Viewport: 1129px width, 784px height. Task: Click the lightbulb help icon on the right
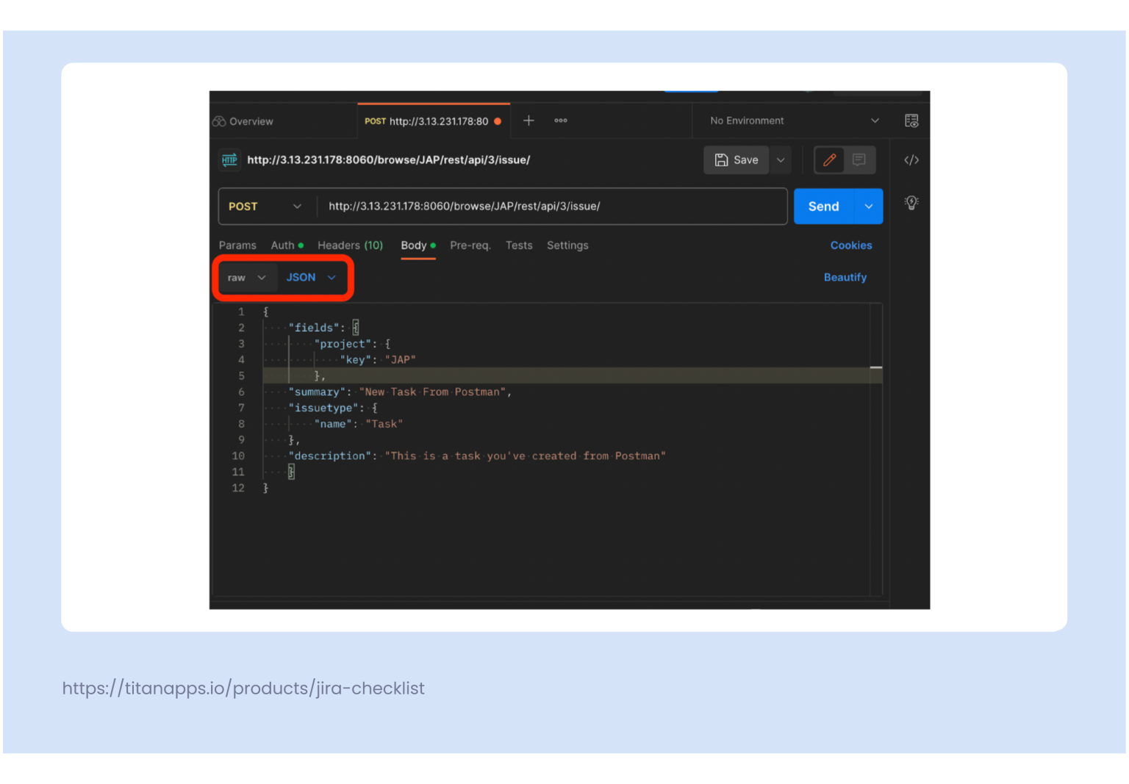pyautogui.click(x=911, y=203)
